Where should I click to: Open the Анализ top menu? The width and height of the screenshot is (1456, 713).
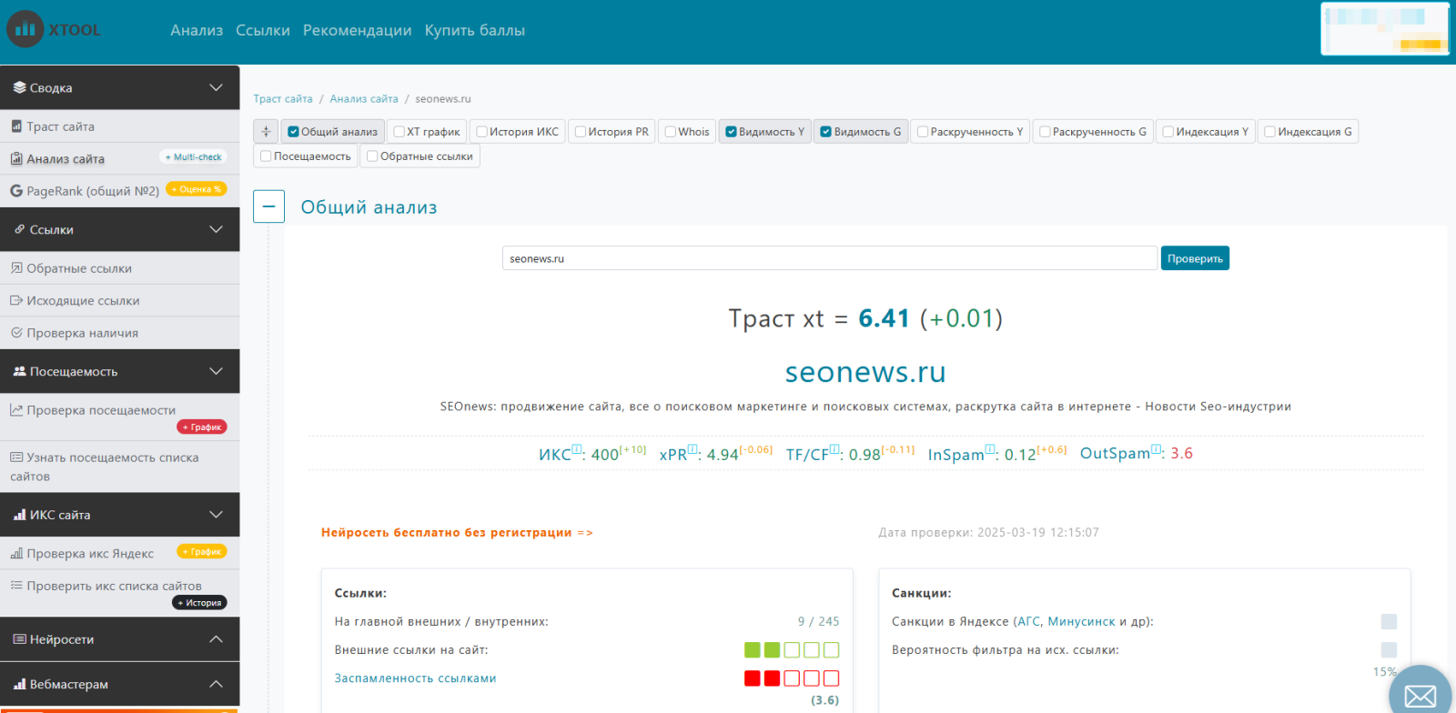coord(197,30)
